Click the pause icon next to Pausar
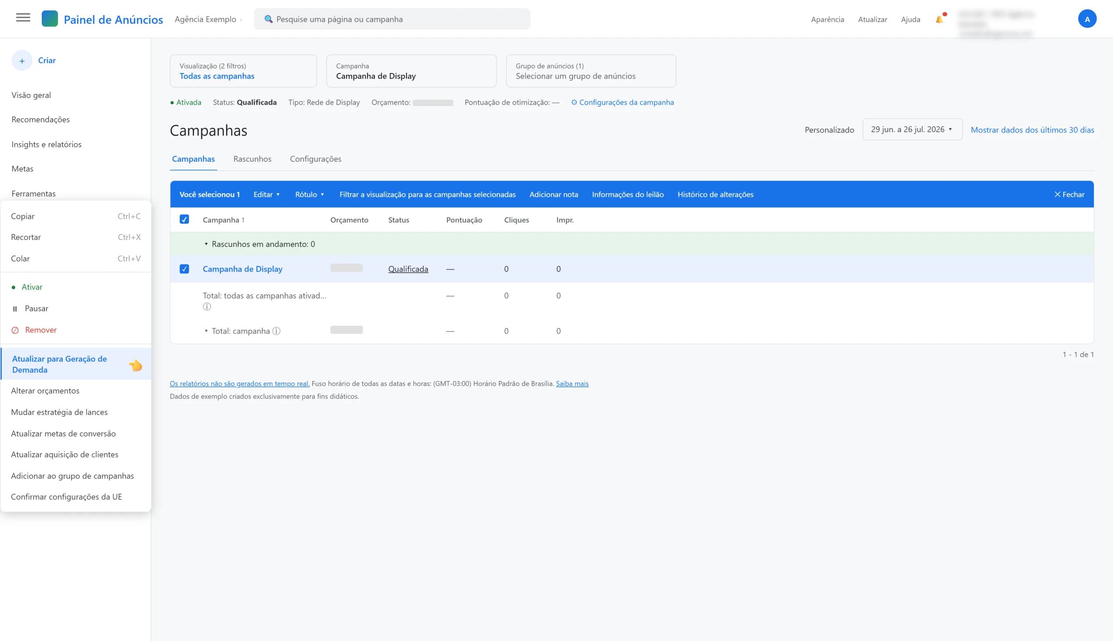 [x=15, y=309]
